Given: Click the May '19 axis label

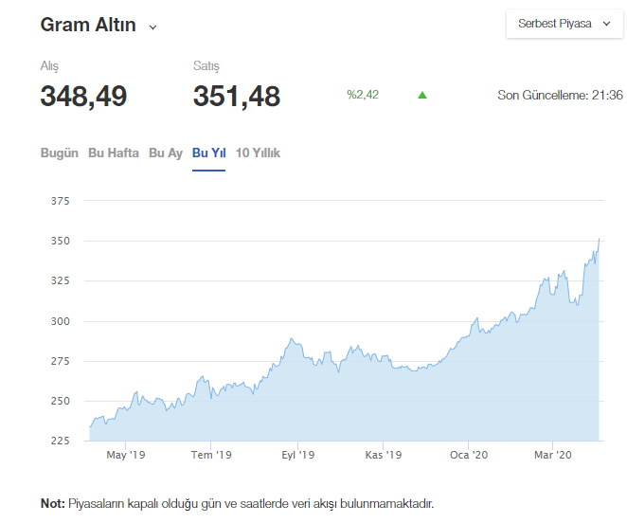Looking at the screenshot, I should click(126, 456).
